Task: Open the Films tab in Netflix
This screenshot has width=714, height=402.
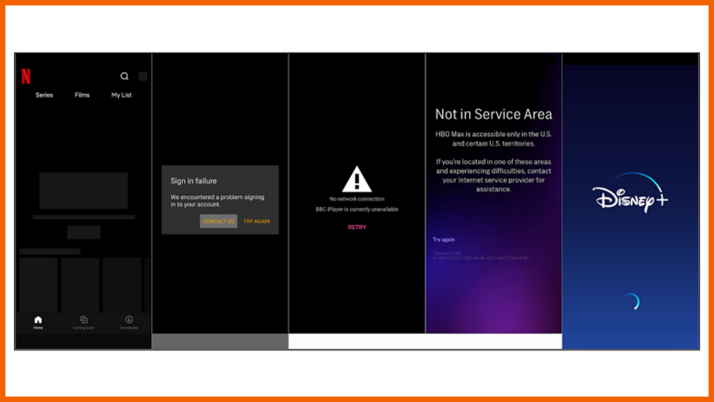Action: (x=82, y=95)
